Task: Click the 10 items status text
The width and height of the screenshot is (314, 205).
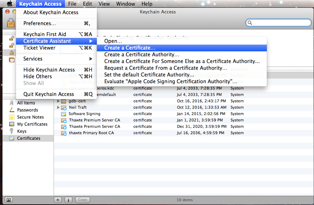Action: tap(184, 200)
